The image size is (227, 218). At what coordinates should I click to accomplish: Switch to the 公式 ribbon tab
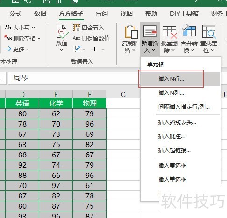(15, 14)
